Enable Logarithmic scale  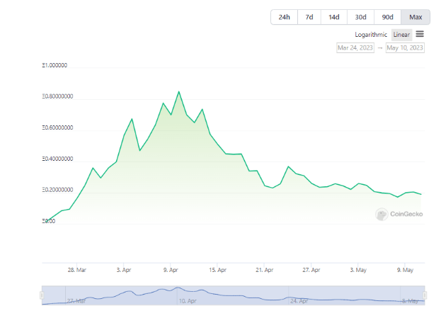click(x=371, y=34)
